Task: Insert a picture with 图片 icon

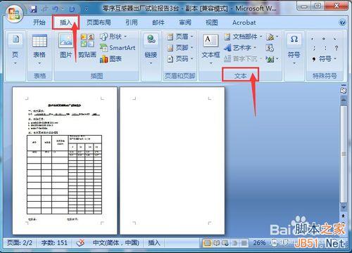Action: 65,46
